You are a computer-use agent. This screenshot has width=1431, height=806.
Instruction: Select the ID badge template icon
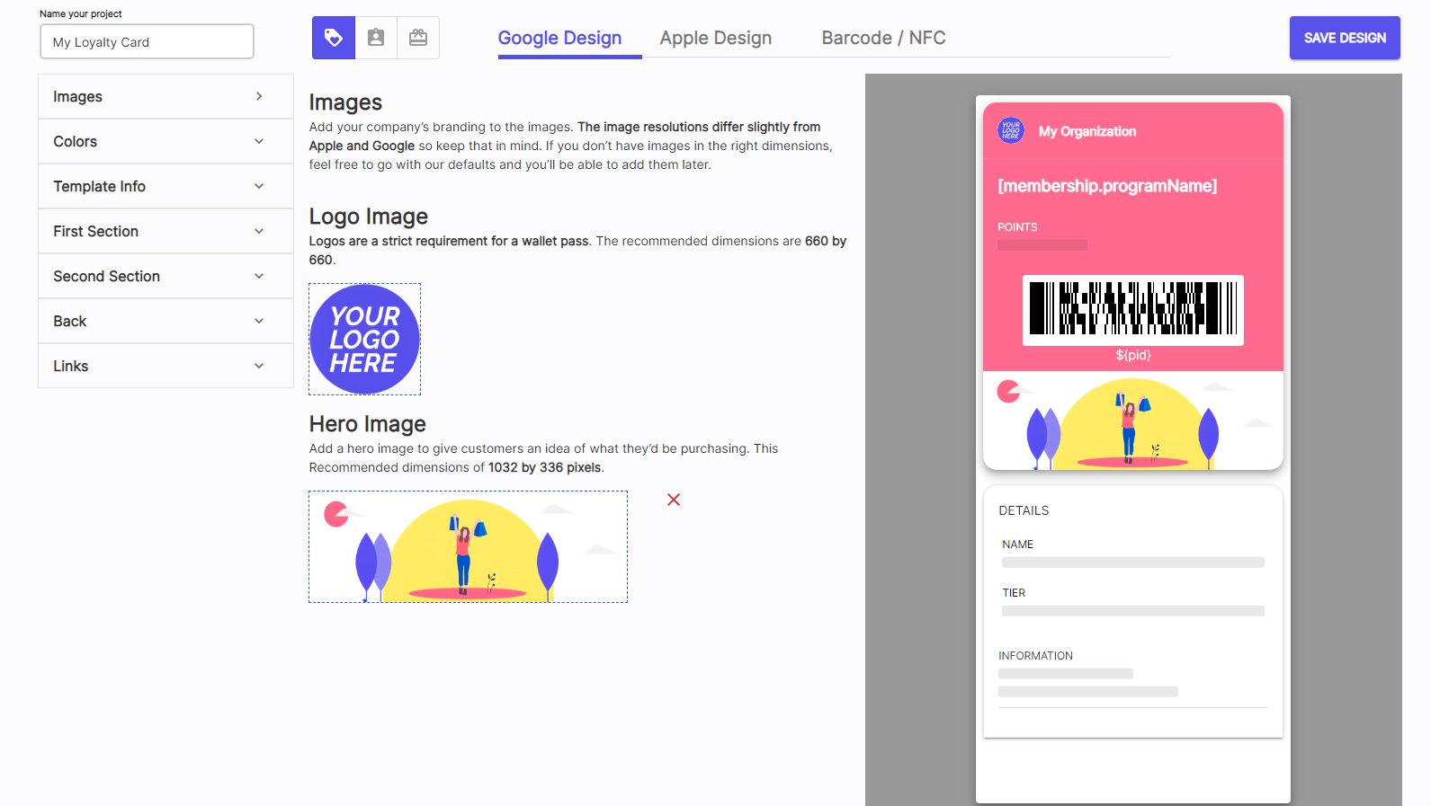376,38
